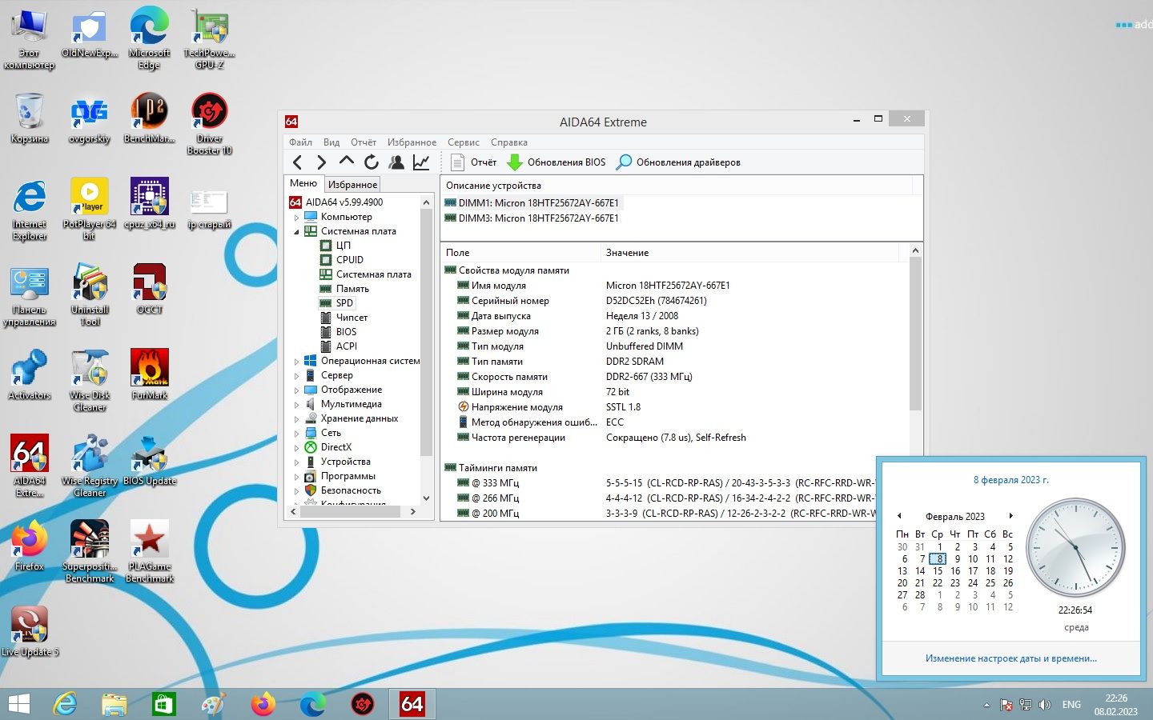Screen dimensions: 1153x720
Task: Select DIMM3: Micron module row
Action: [x=532, y=218]
